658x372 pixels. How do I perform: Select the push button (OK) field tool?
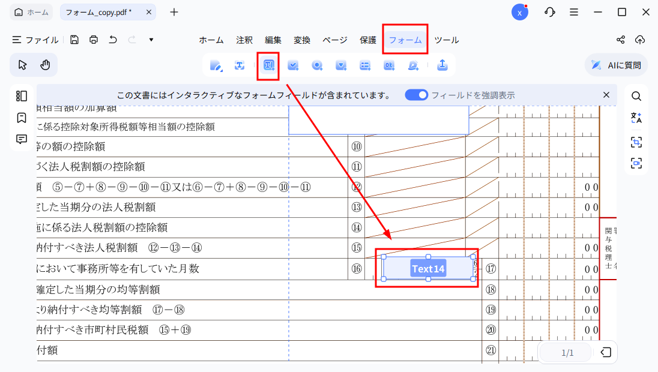click(389, 65)
